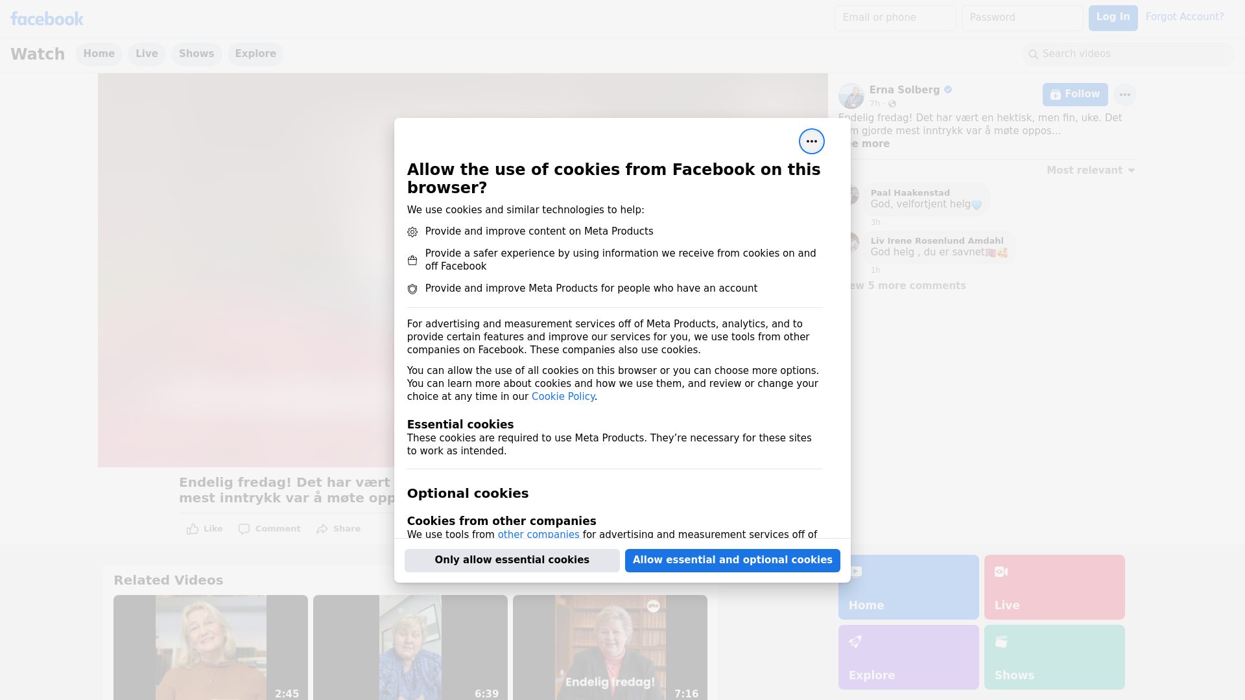Click the facebook logo
1245x700 pixels.
[x=47, y=19]
